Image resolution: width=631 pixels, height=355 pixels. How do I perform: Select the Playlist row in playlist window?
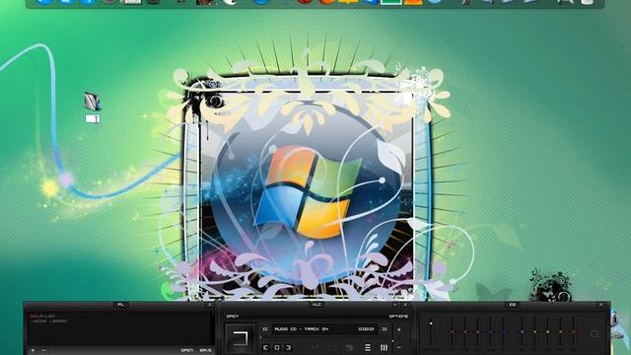coord(42,317)
